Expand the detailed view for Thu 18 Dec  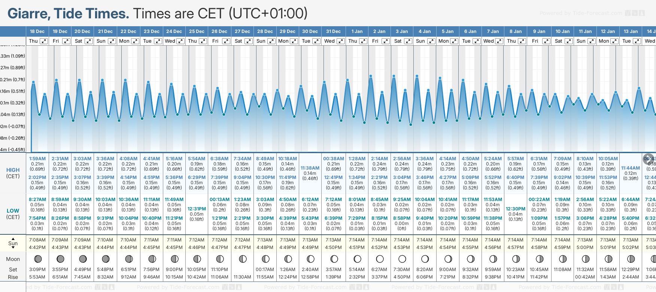coord(44,41)
